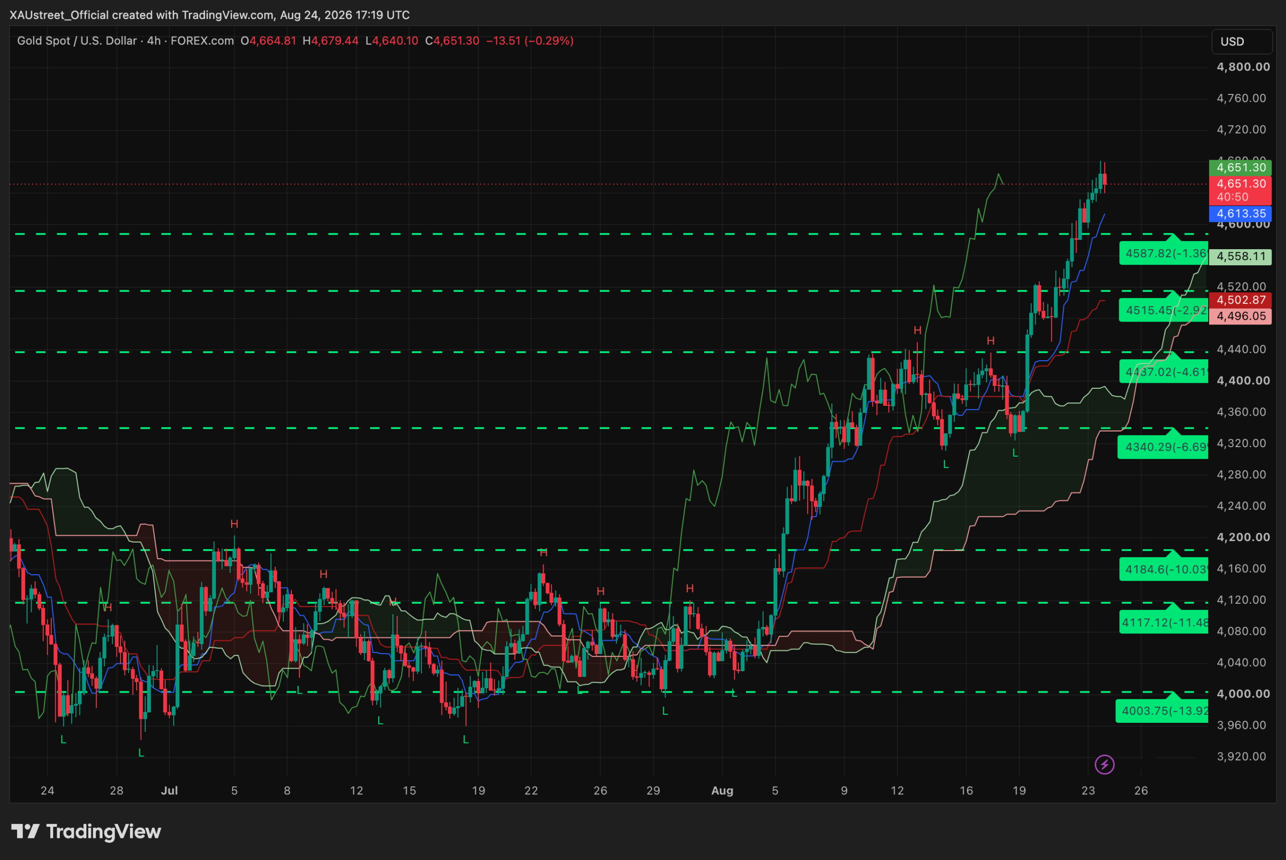Click the high price H4,679.44 value
This screenshot has width=1286, height=860.
coord(331,41)
